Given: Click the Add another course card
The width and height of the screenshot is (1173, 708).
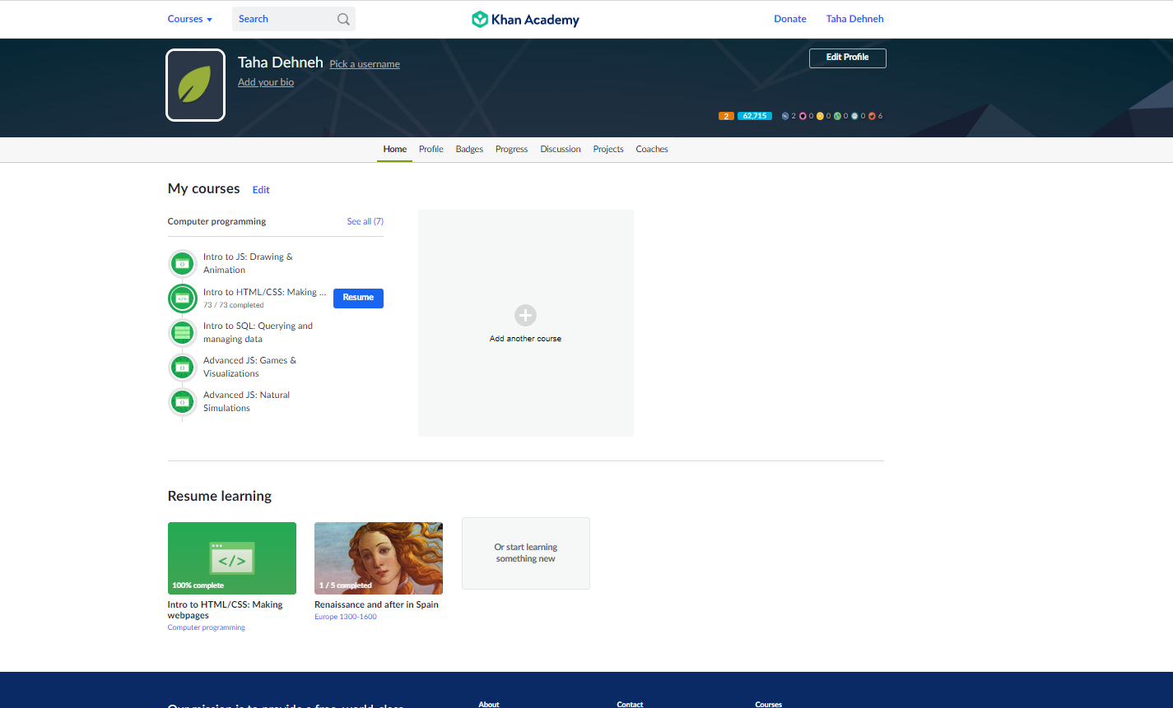Looking at the screenshot, I should (526, 323).
